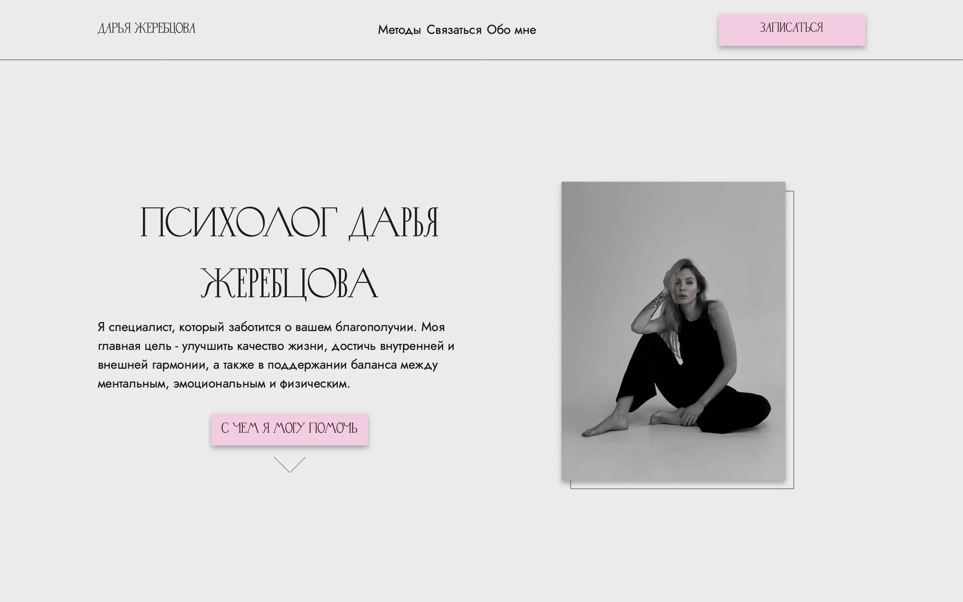Click the black-and-white photo of the seated woman

[673, 330]
